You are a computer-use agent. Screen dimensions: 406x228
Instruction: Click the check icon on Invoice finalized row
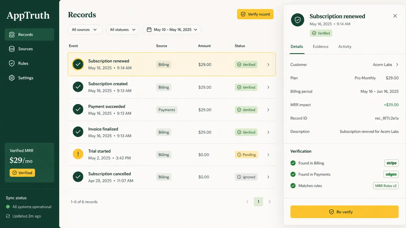click(78, 132)
